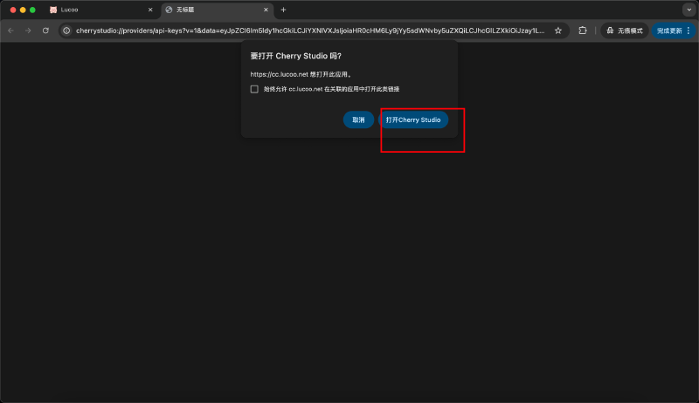The image size is (699, 403).
Task: Select the 无标题 tab
Action: (x=217, y=10)
